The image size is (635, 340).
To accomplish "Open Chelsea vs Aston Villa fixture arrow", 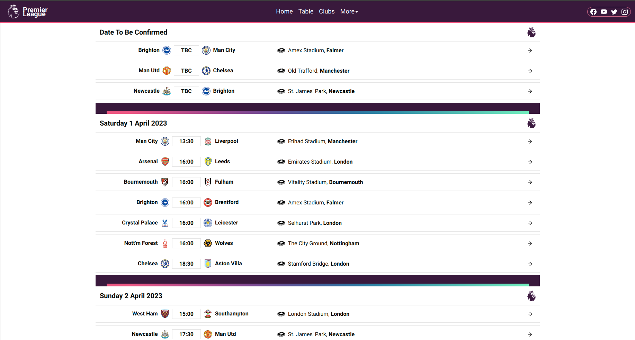I will point(530,264).
